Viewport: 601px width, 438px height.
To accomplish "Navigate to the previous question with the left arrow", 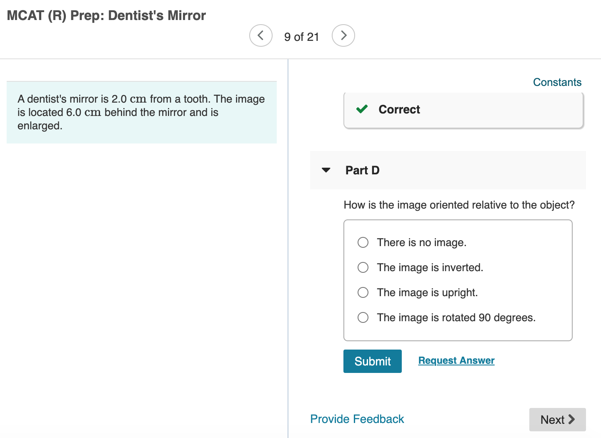I will click(260, 35).
